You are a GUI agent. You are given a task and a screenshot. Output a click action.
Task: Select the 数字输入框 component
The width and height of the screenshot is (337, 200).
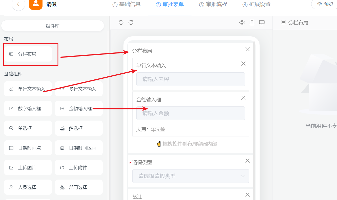coord(28,108)
